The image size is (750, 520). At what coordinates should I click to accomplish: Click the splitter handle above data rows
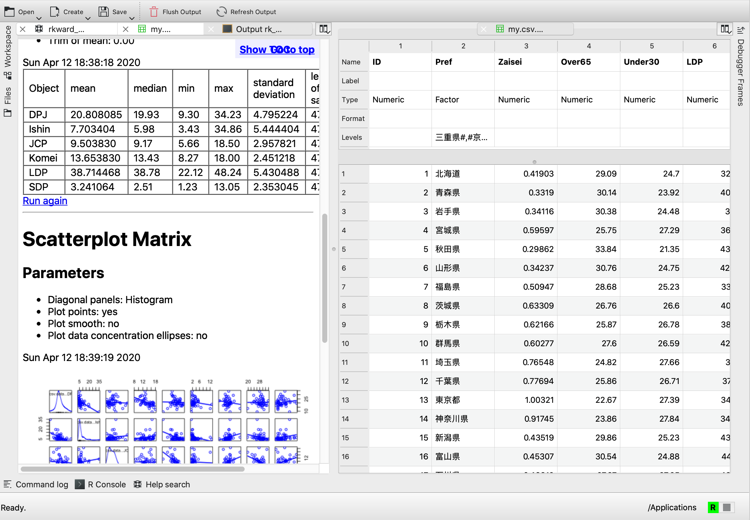pyautogui.click(x=535, y=162)
